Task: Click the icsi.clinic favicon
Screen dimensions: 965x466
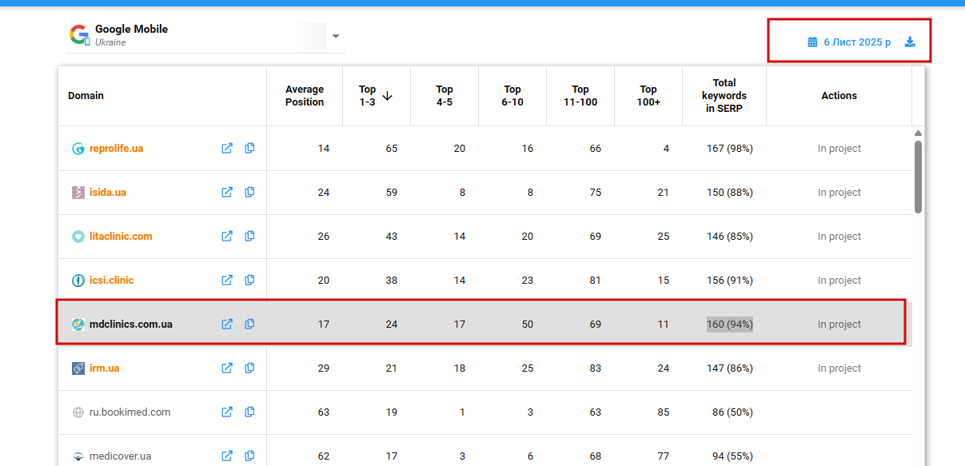Action: (x=78, y=281)
